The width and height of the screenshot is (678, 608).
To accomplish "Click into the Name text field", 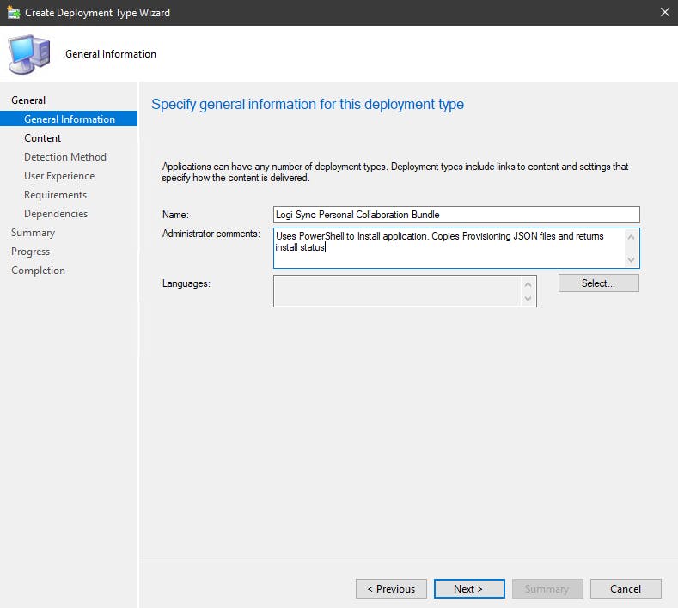I will coord(456,215).
